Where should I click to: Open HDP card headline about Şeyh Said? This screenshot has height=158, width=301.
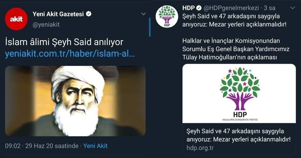[238, 135]
